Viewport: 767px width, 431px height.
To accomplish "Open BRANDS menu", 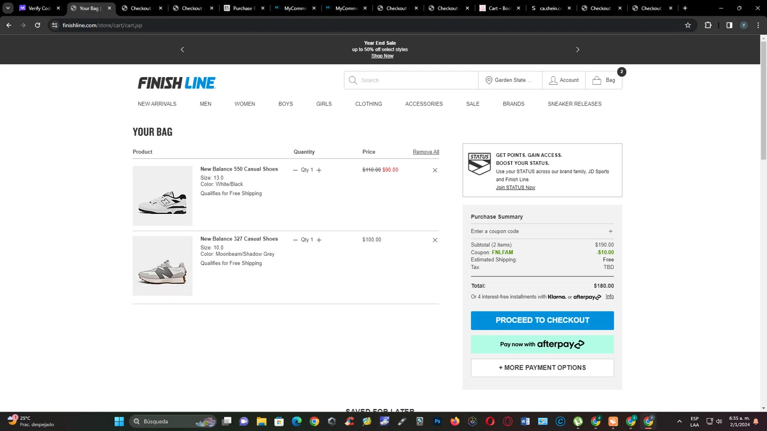I will [x=513, y=104].
